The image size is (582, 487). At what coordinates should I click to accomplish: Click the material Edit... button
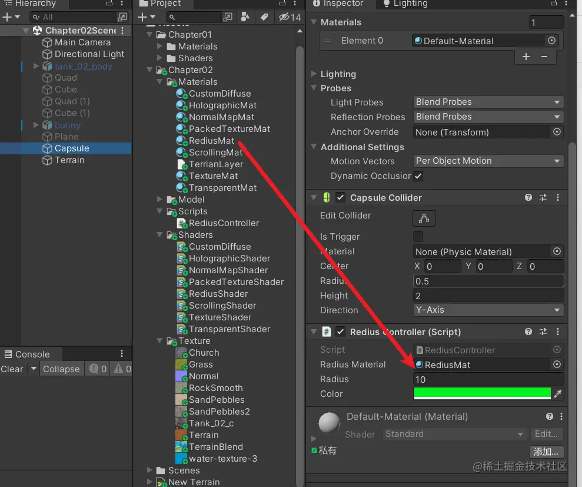click(546, 434)
